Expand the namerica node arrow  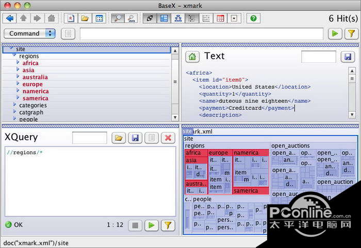(x=18, y=91)
